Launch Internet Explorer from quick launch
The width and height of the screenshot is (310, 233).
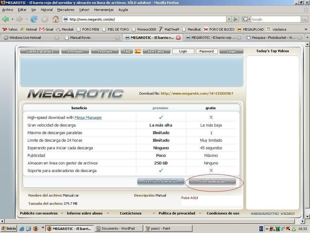pyautogui.click(x=22, y=229)
